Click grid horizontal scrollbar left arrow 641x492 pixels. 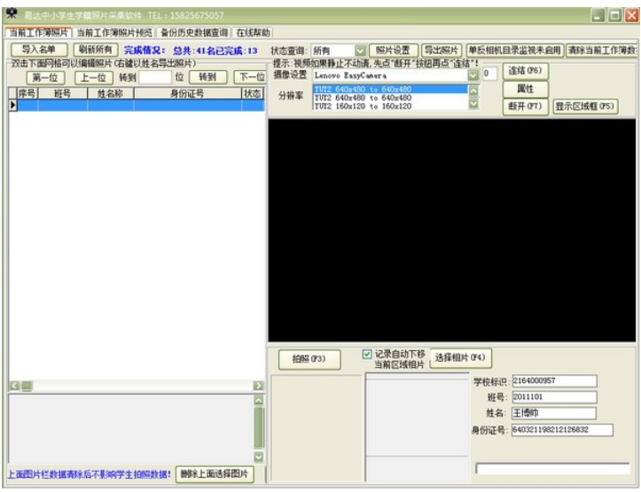tap(14, 386)
